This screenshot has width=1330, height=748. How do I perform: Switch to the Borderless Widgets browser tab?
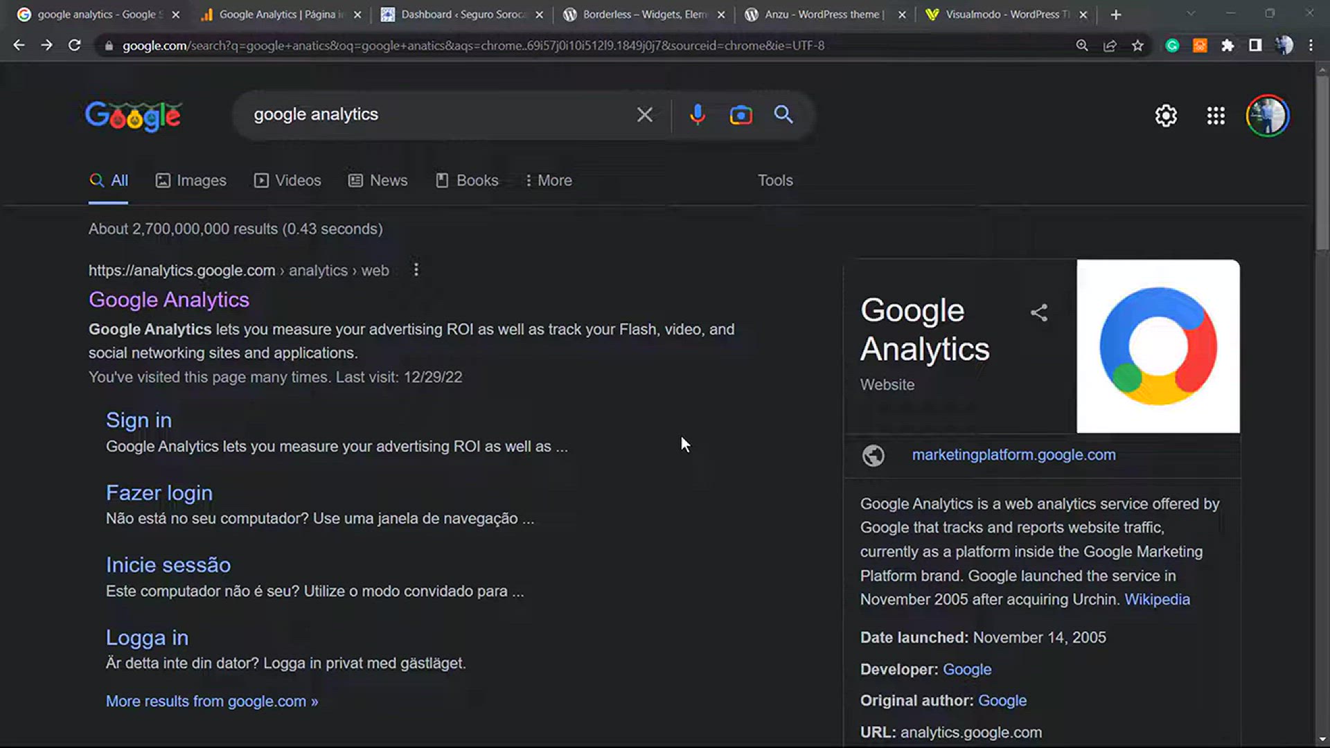tap(644, 15)
